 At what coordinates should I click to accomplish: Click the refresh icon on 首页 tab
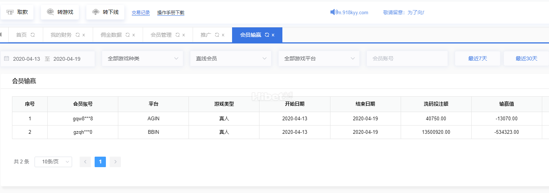tap(33, 35)
